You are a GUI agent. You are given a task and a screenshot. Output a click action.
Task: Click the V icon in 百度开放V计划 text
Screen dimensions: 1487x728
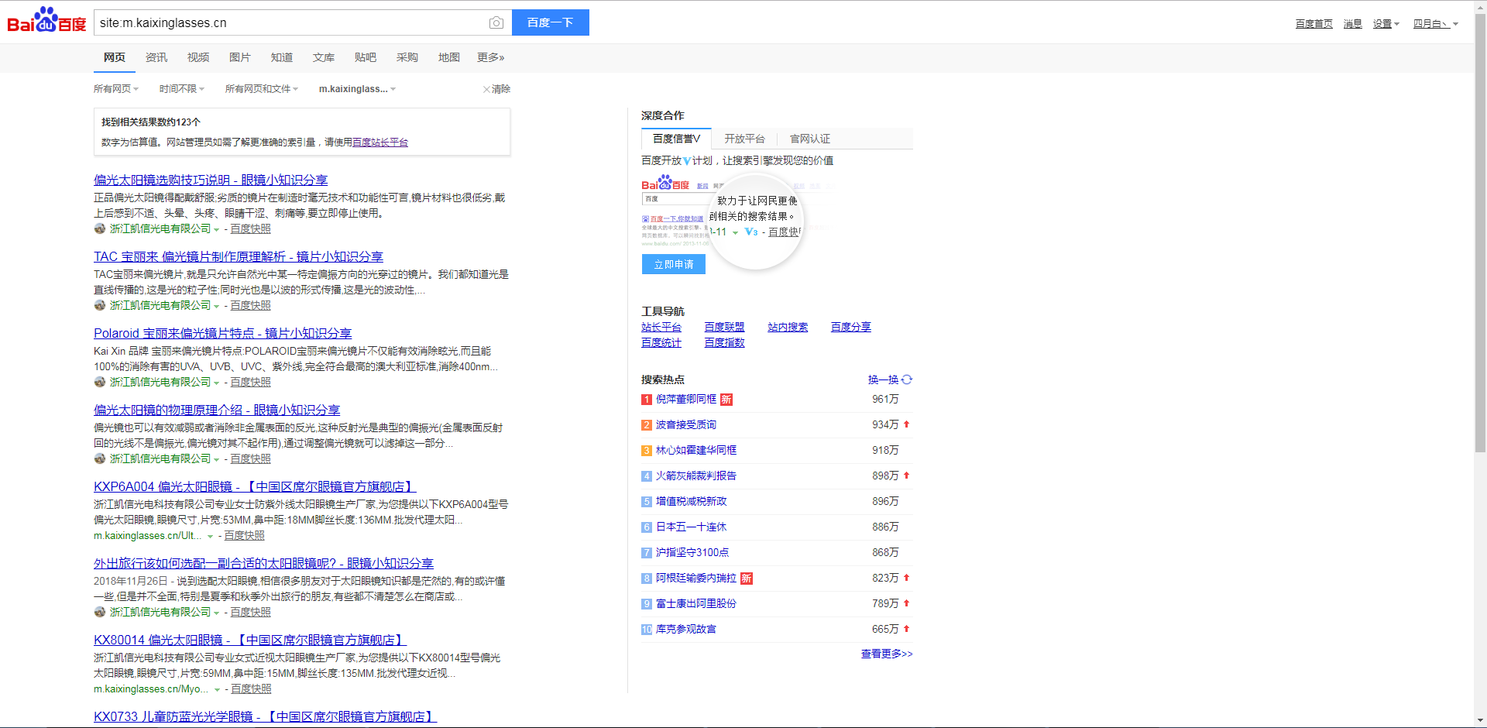(686, 161)
